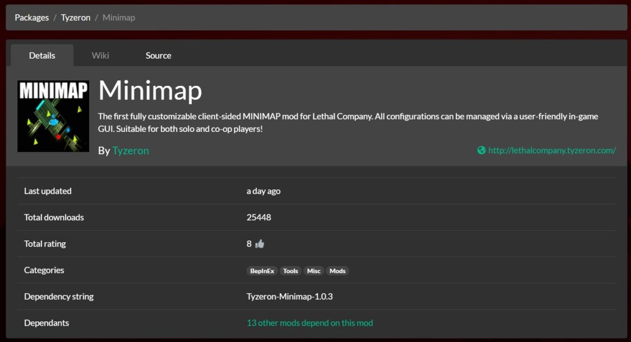631x342 pixels.
Task: Visit author Tyzeron's profile link
Action: (131, 150)
